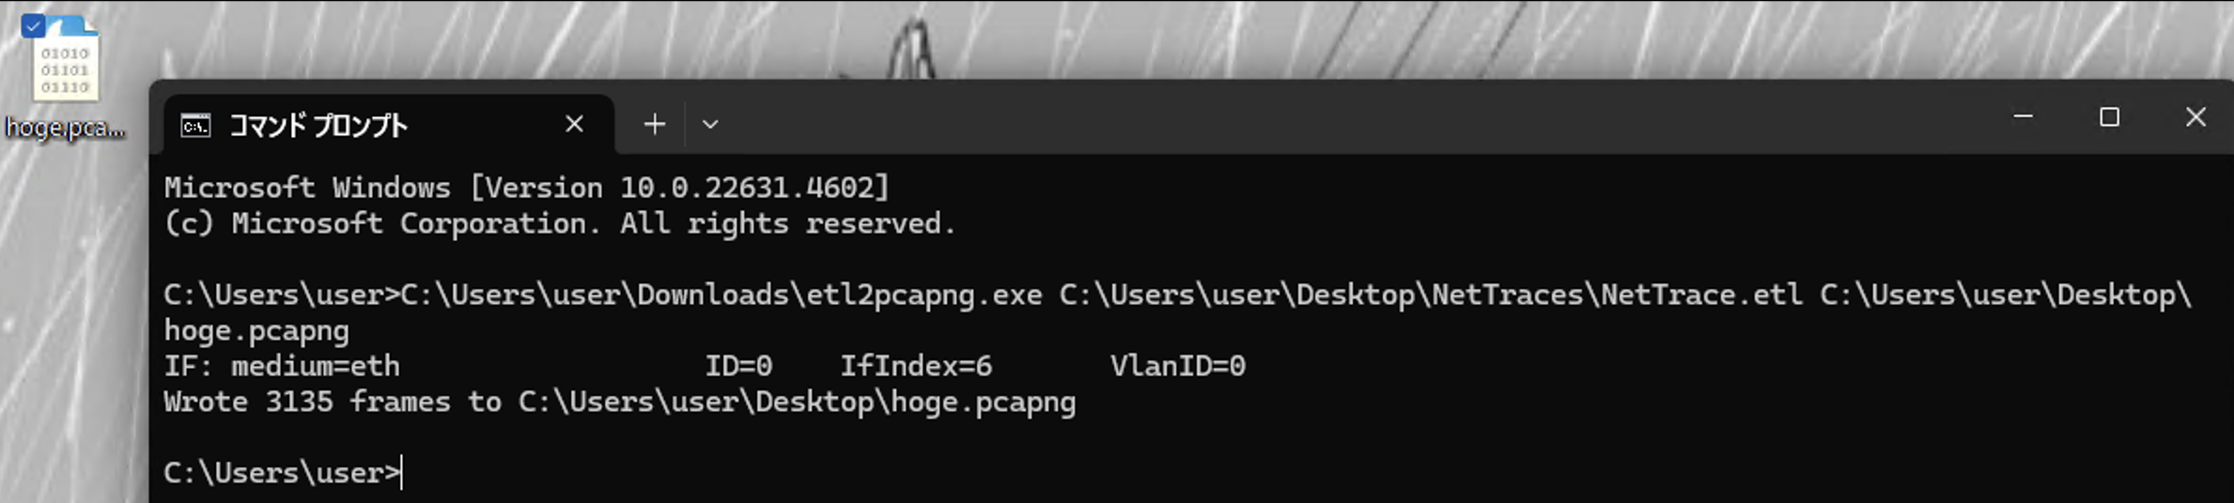This screenshot has height=503, width=2234.
Task: Untick the checkbox on the hoge.pcapng icon
Action: tap(33, 25)
